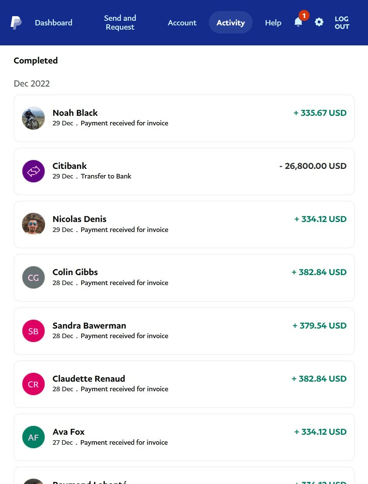Click Nicolas Denis's profile photo
Image resolution: width=368 pixels, height=484 pixels.
[33, 224]
